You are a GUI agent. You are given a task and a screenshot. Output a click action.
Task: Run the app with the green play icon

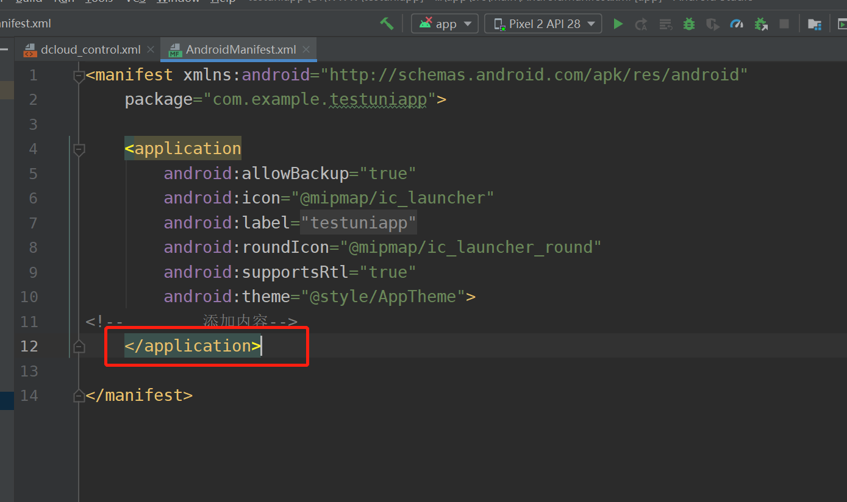coord(618,24)
